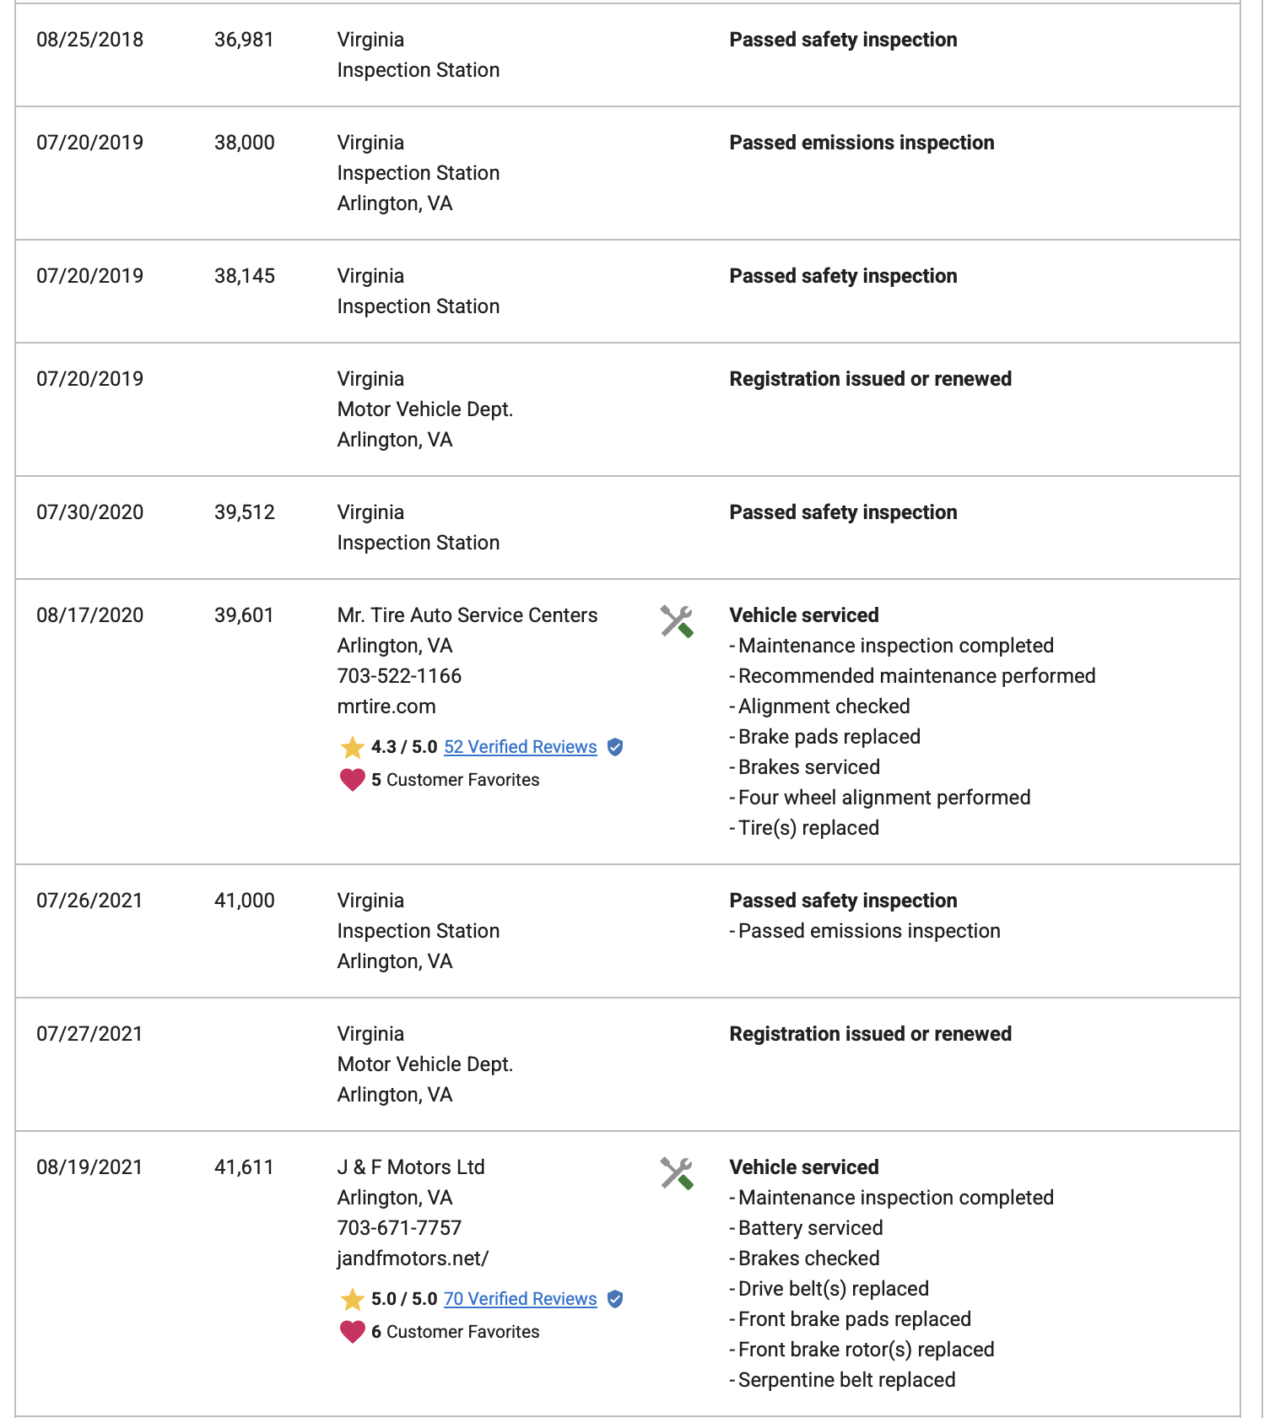Select the Mr. Tire Auto Service Centers name
1264x1418 pixels.
pos(467,615)
